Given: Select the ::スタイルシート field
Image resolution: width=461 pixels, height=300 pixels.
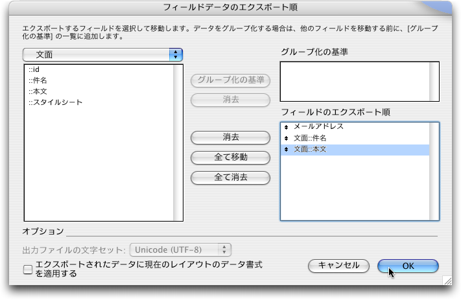Looking at the screenshot, I should (55, 102).
